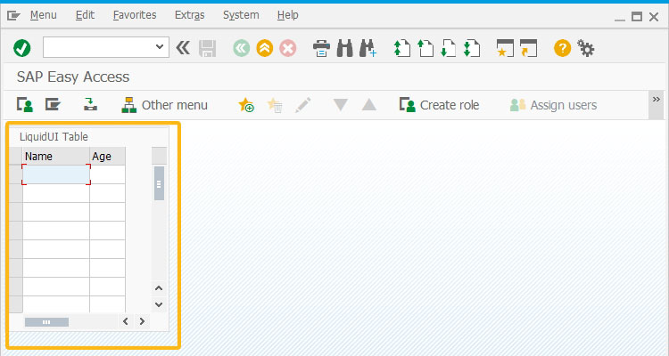Open the Extras menu
The height and width of the screenshot is (356, 669).
pos(189,15)
